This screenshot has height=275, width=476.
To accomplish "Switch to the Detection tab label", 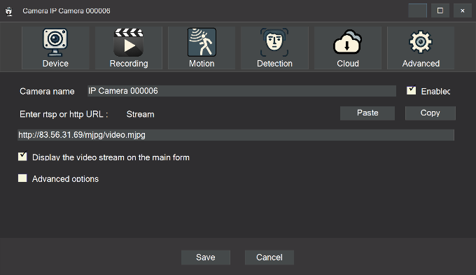I will point(274,64).
